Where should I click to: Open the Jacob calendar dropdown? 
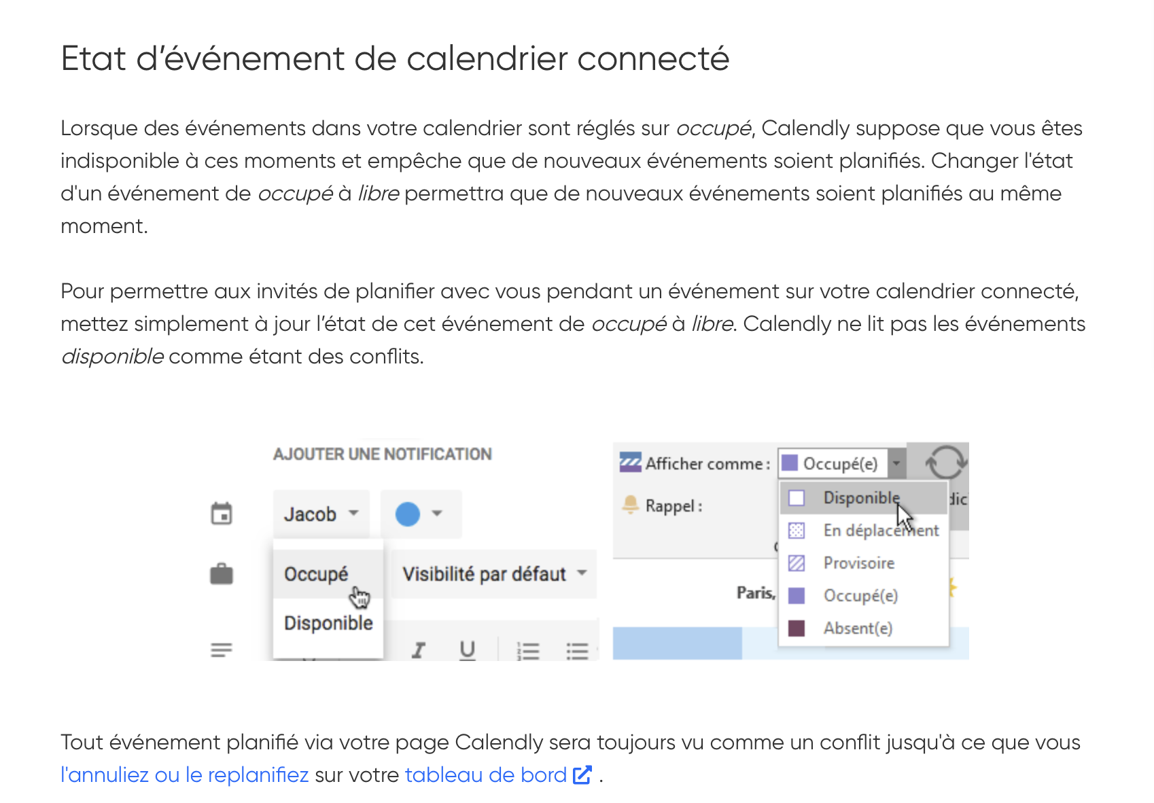tap(321, 514)
